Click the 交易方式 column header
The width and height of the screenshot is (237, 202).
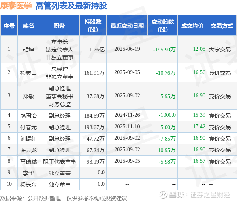[x=222, y=25]
